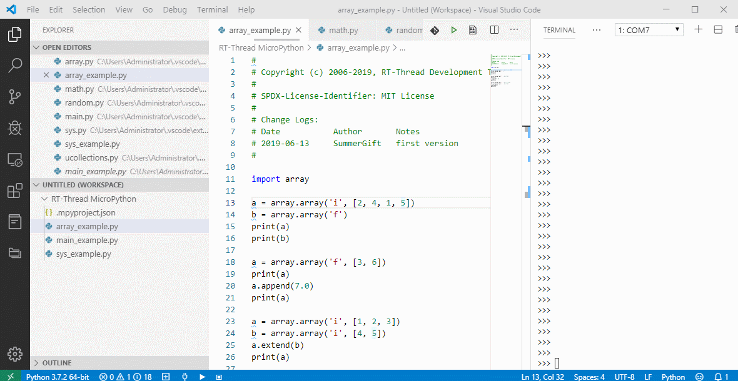Open the Source Control view
The image size is (738, 381).
coord(15,97)
